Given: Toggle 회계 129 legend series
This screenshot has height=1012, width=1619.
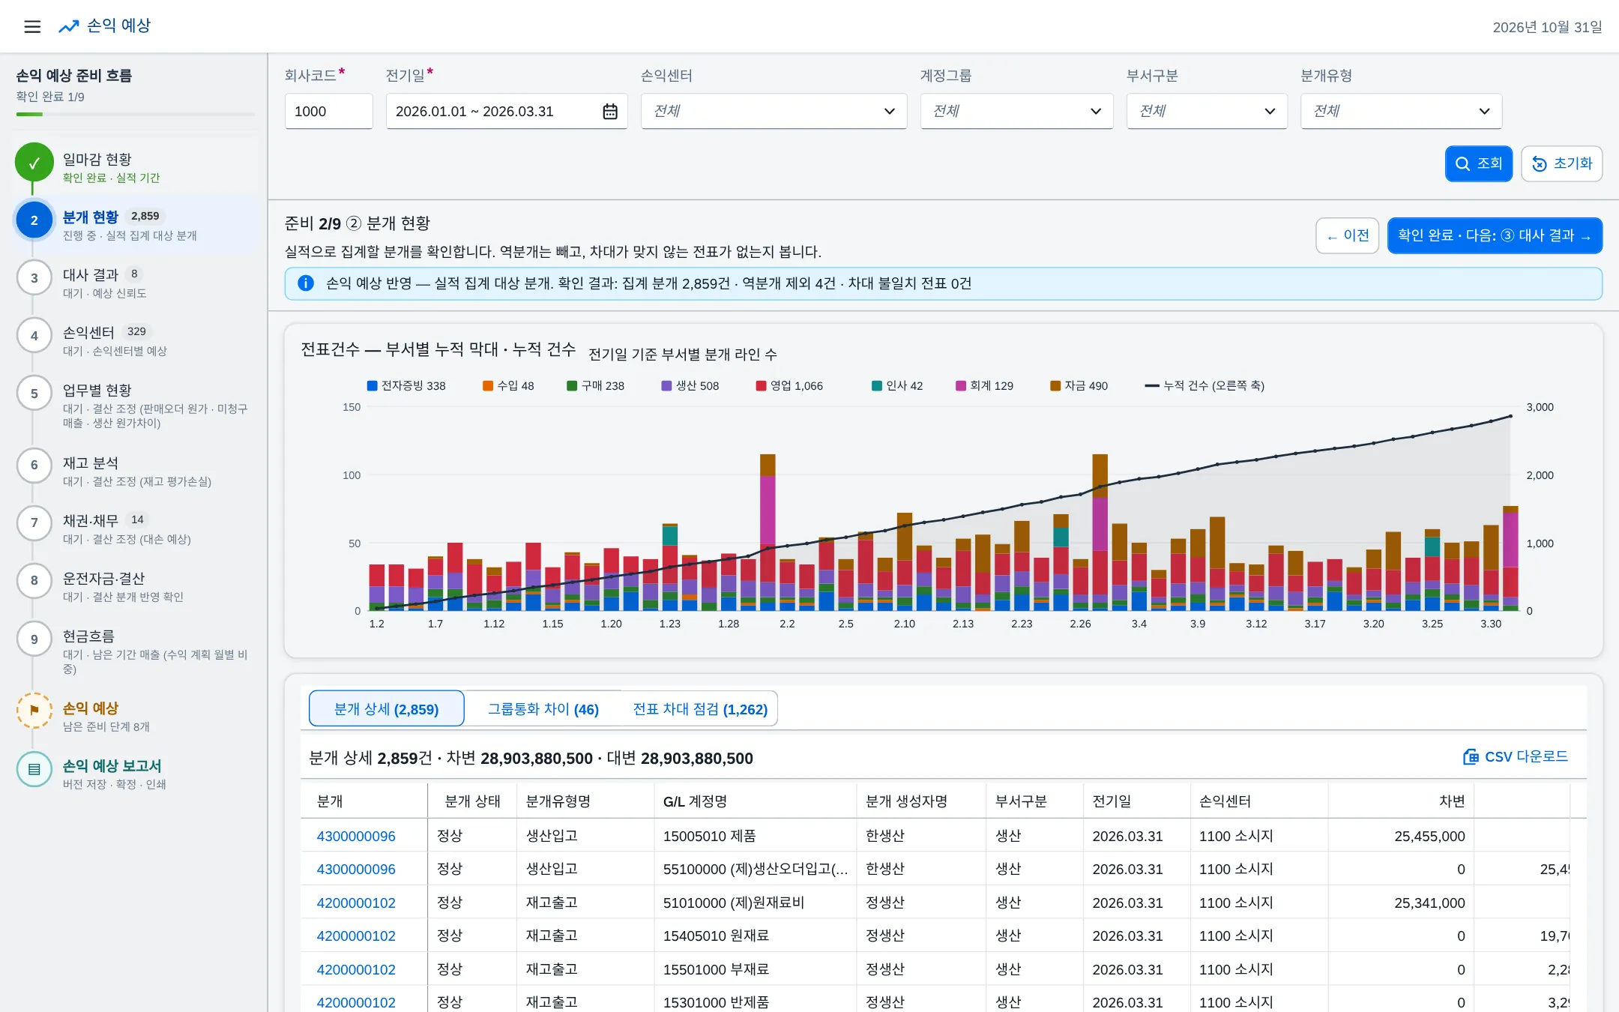Looking at the screenshot, I should (985, 386).
